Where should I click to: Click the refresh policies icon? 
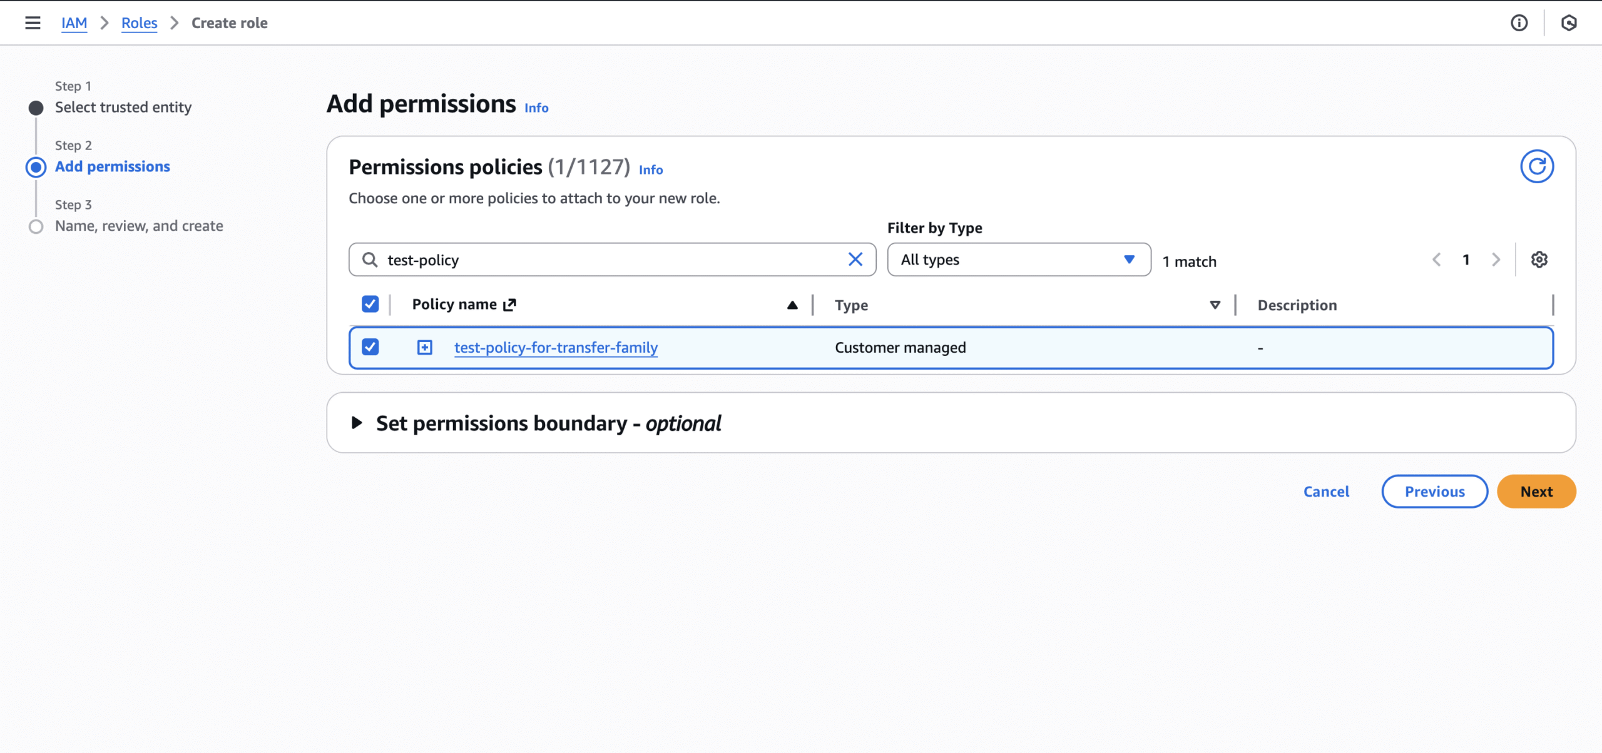pos(1536,166)
